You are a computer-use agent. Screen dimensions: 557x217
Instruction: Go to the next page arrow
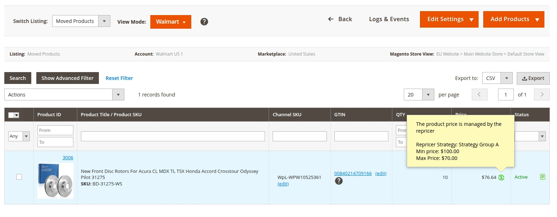pos(542,95)
